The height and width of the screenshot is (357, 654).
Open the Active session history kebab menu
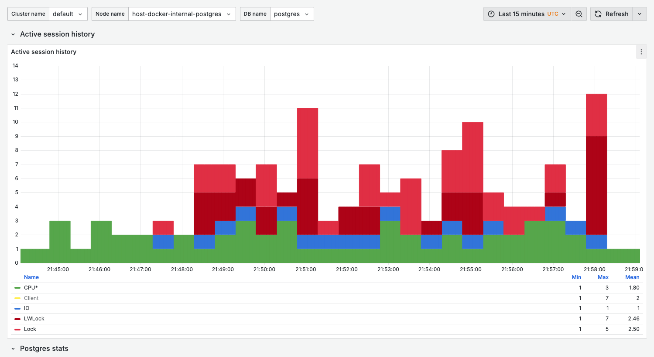coord(641,51)
